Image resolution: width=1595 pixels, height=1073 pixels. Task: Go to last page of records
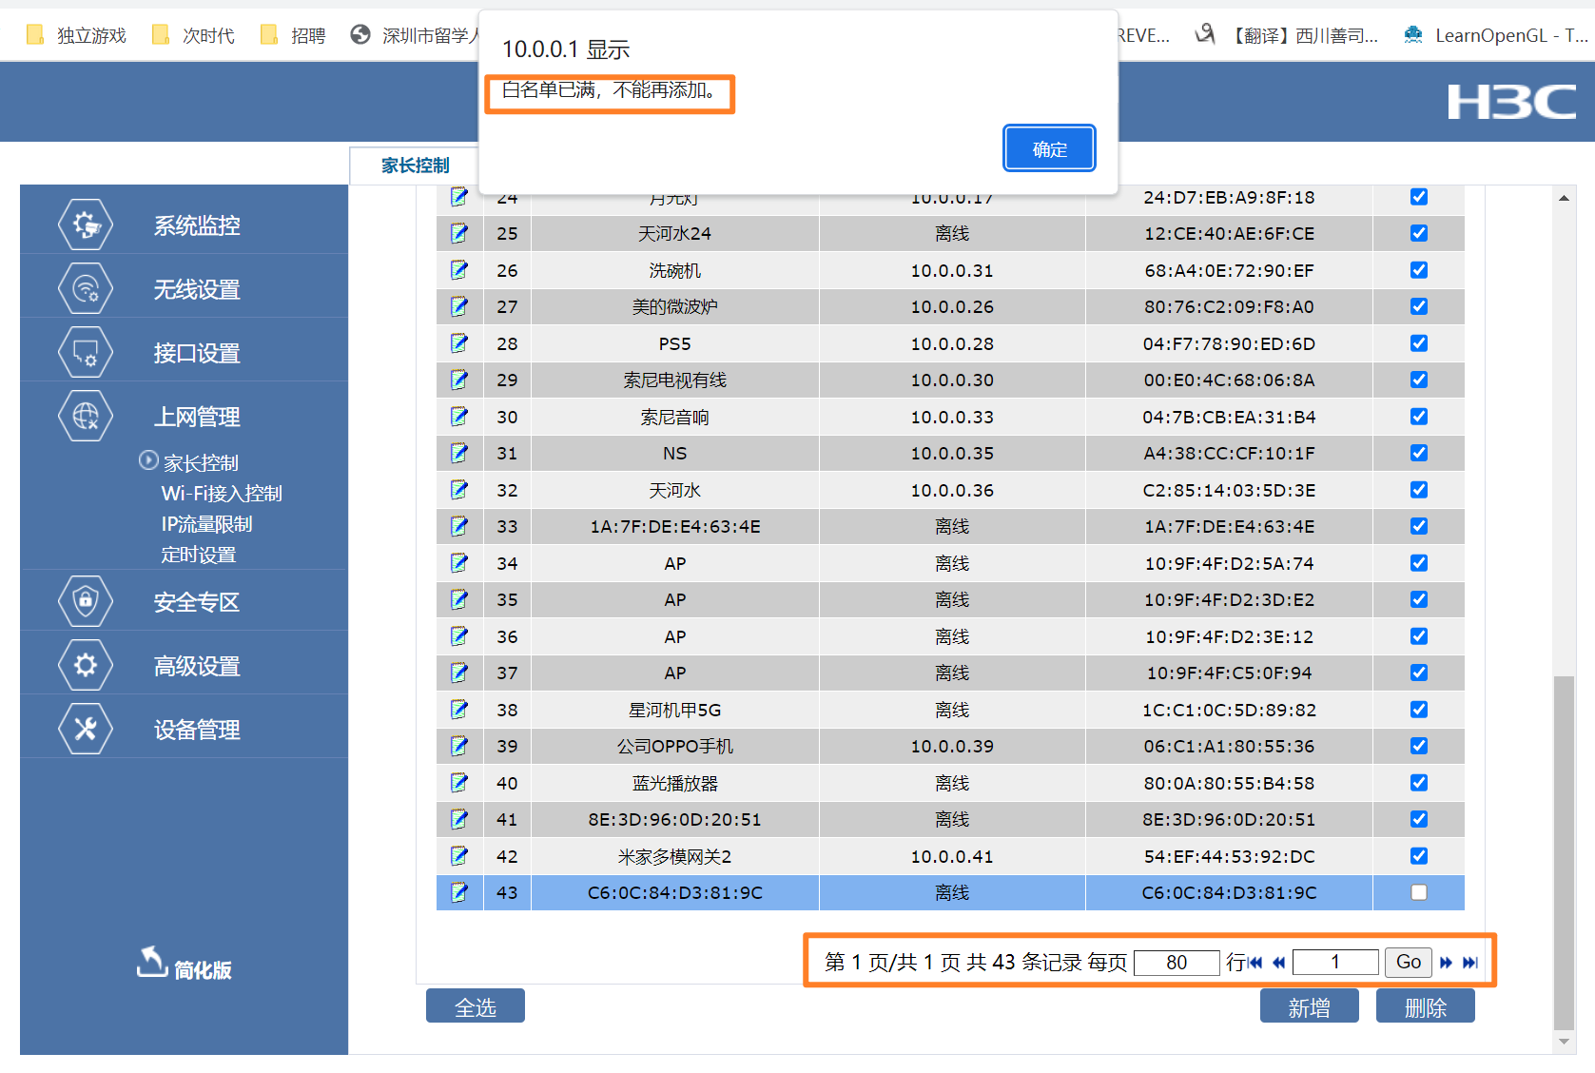[1470, 963]
